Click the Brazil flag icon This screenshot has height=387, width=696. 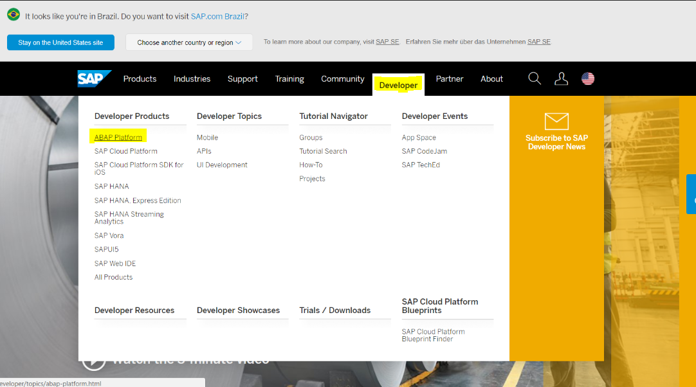coord(14,15)
